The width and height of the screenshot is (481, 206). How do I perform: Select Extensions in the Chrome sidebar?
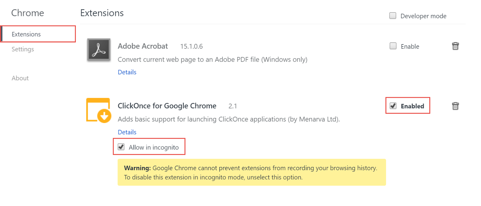coord(26,34)
